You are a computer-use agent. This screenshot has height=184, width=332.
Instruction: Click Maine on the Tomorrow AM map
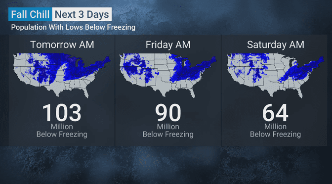click(107, 59)
